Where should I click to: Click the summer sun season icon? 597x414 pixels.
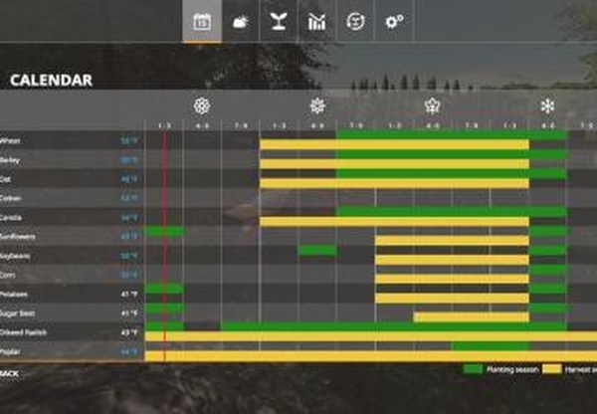[x=317, y=105]
